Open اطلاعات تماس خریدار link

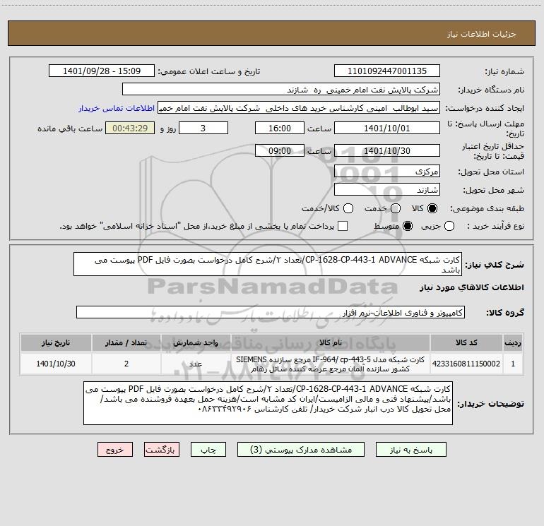coord(117,108)
